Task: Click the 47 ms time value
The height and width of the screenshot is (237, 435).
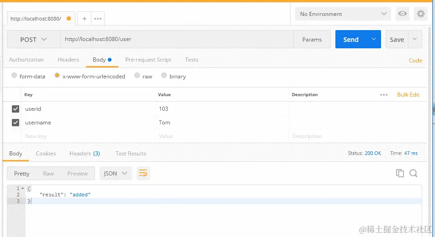Action: [411, 153]
